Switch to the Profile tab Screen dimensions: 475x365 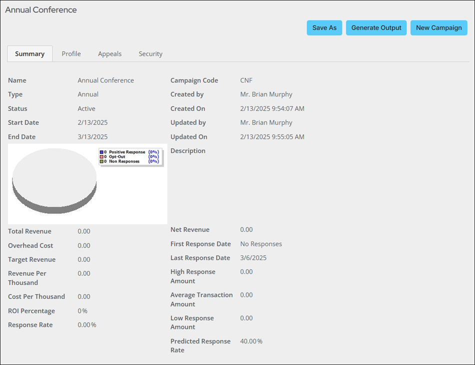click(71, 54)
